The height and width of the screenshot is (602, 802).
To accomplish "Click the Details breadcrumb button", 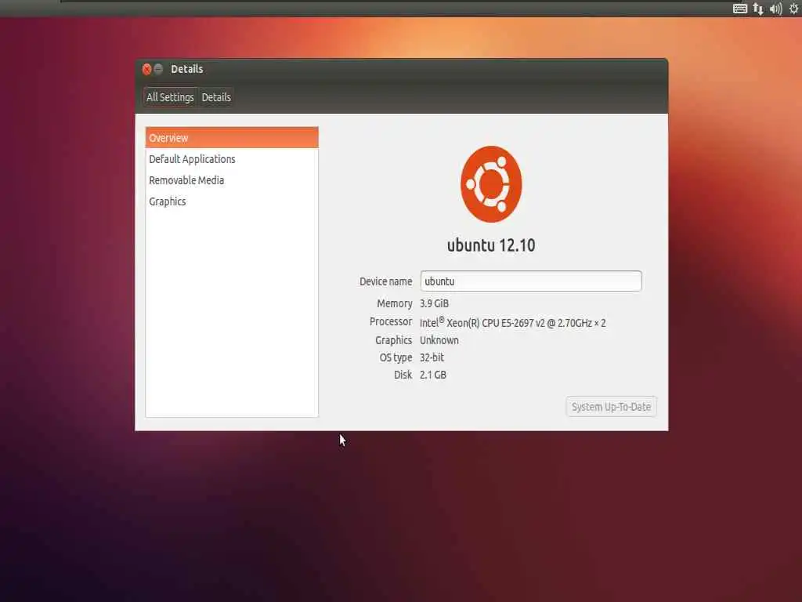I will [216, 96].
